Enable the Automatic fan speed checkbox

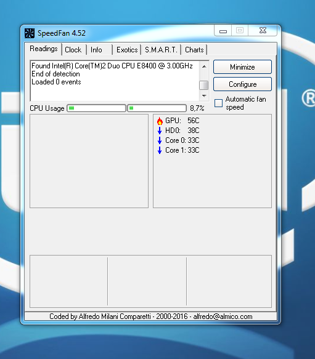click(218, 103)
